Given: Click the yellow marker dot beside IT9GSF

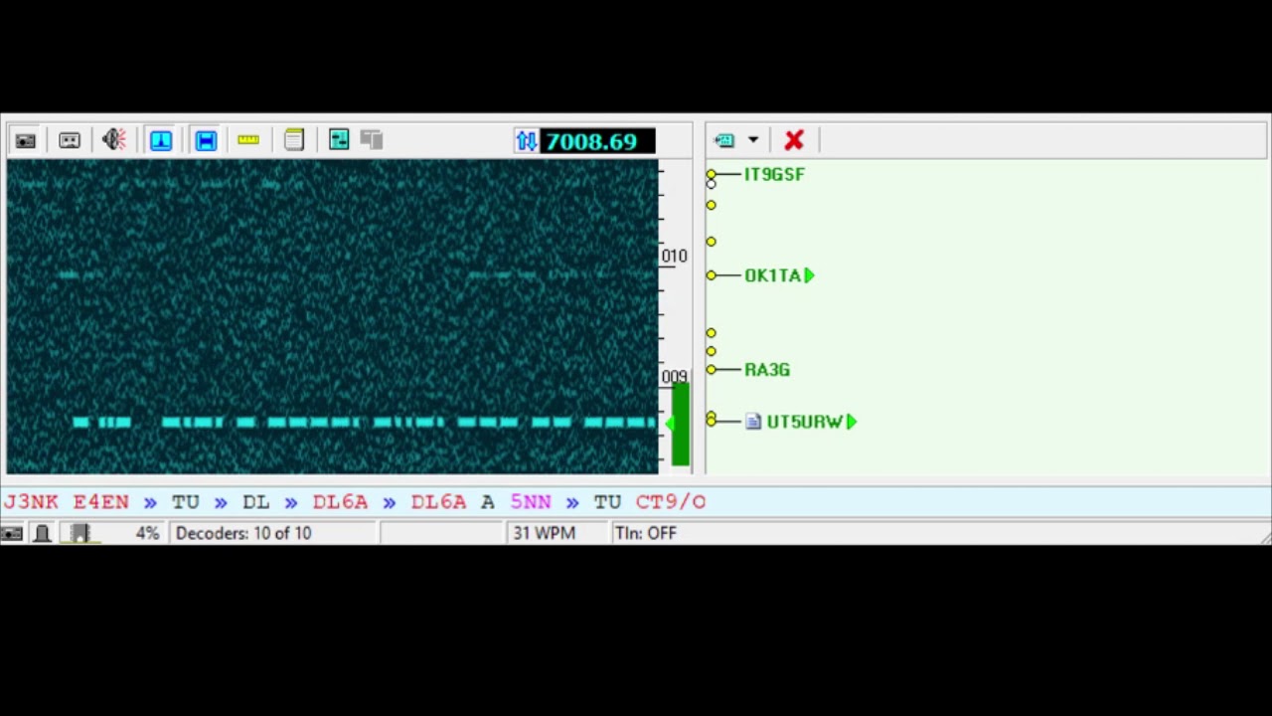Looking at the screenshot, I should (711, 175).
